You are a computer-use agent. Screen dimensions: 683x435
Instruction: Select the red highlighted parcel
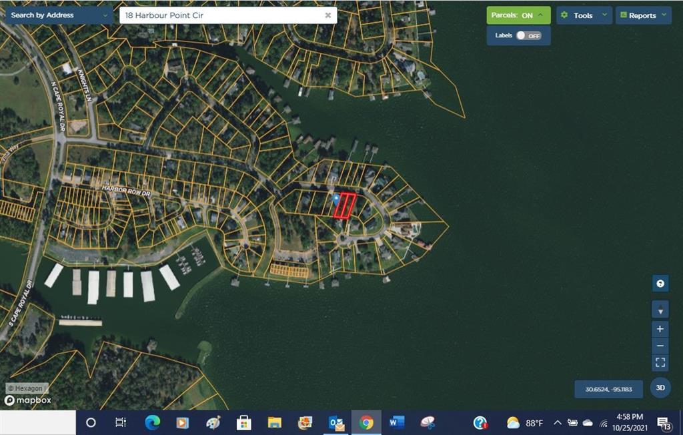[345, 205]
